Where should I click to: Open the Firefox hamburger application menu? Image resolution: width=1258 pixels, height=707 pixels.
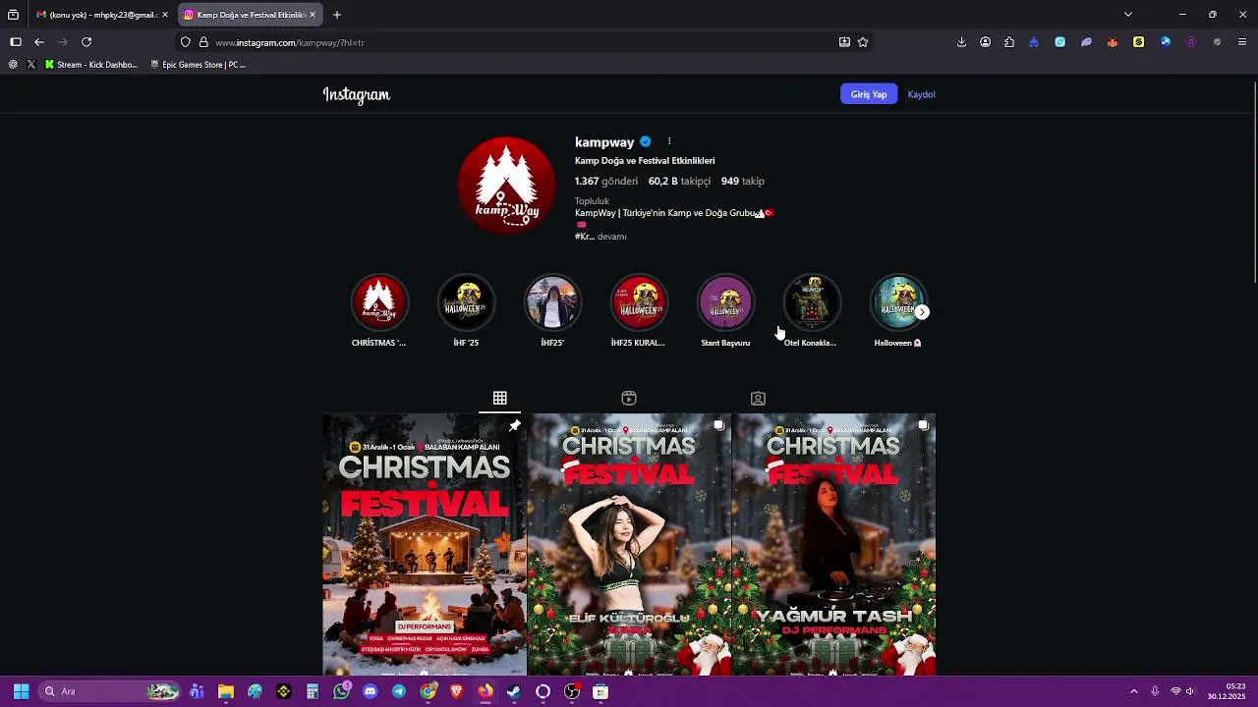pyautogui.click(x=1242, y=42)
